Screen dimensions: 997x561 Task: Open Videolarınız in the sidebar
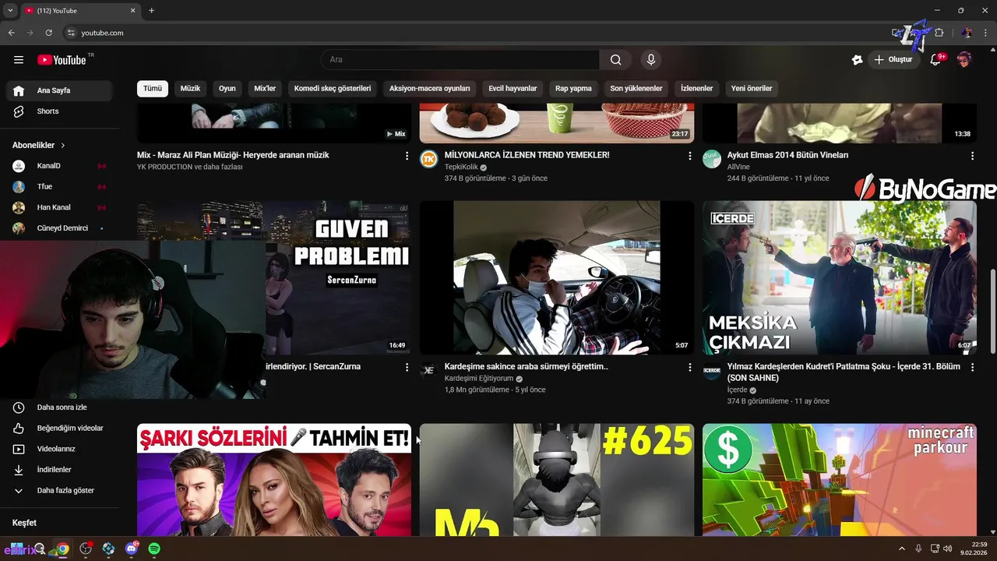[59, 449]
